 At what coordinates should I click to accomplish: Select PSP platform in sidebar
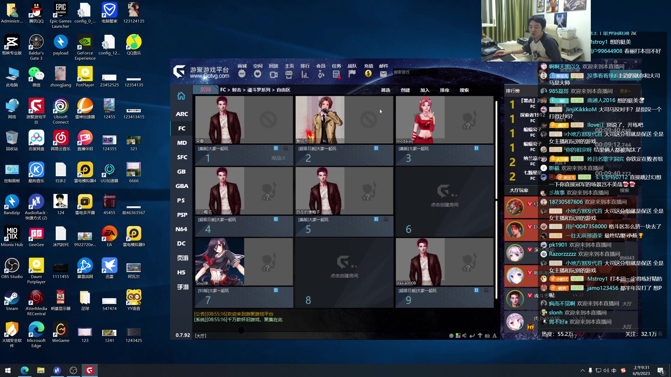(182, 215)
